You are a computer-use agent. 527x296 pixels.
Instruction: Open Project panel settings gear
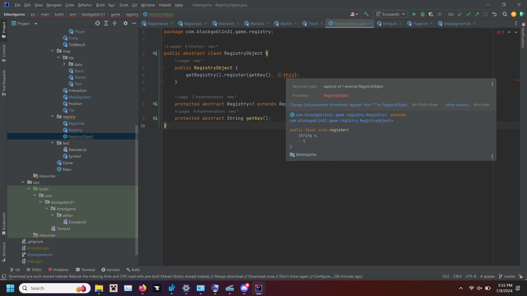pos(125,24)
